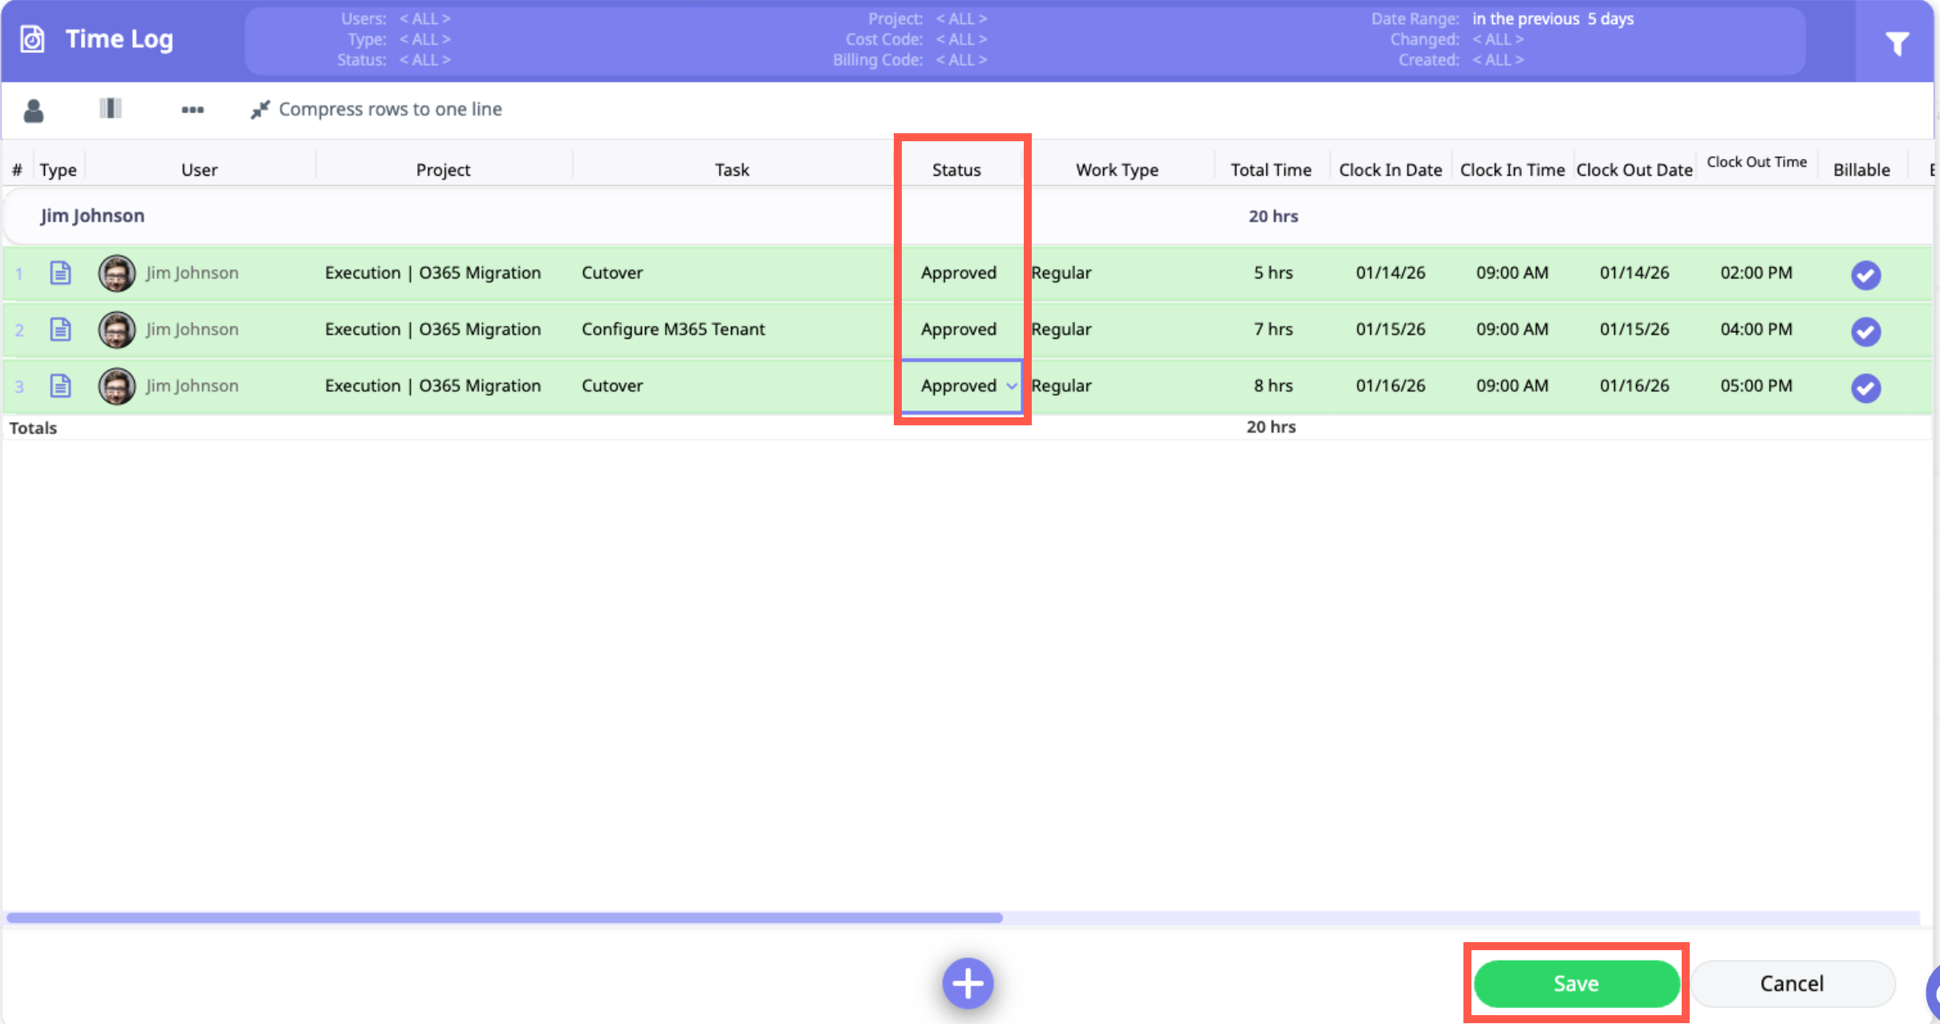Click the user person icon in toolbar
This screenshot has height=1024, width=1940.
(x=34, y=110)
